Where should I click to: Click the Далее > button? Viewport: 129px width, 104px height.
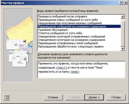(94, 97)
